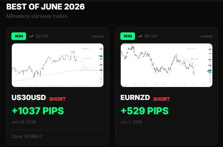The width and height of the screenshot is (223, 147).
Task: Click the SHORT label beside US30USD
Action: click(57, 99)
